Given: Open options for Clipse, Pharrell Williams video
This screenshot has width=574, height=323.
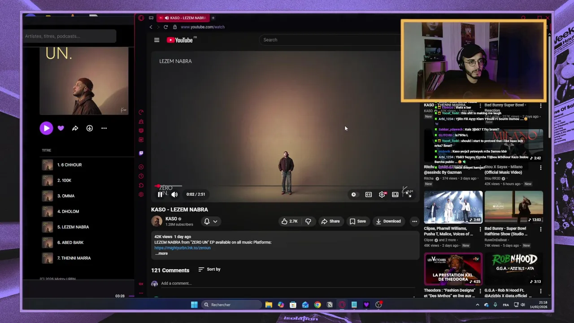Looking at the screenshot, I should [480, 229].
